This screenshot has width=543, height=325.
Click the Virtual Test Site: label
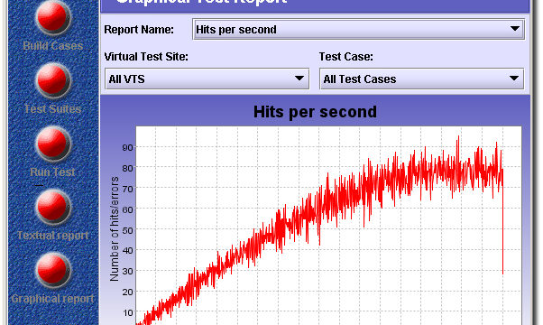(x=146, y=57)
